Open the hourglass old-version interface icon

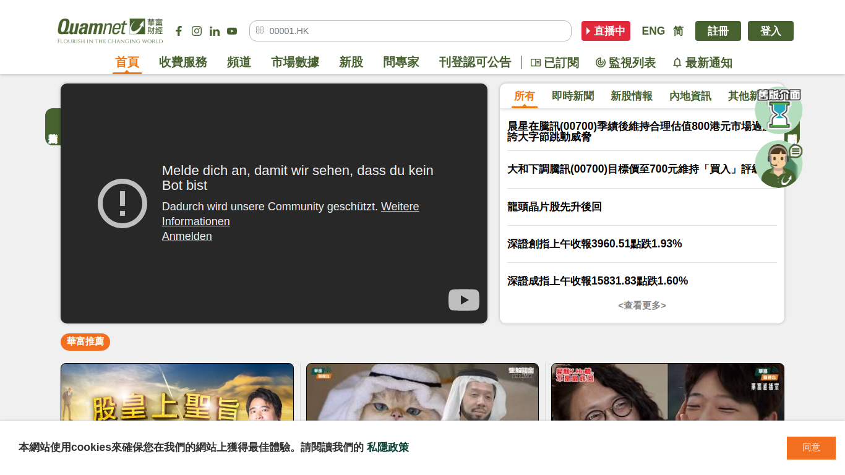pos(779,111)
